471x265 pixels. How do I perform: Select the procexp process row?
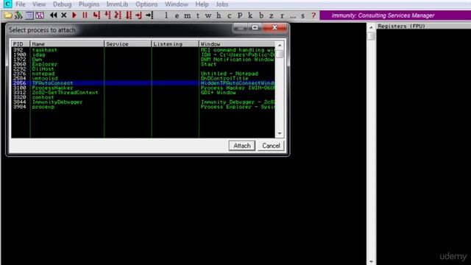pyautogui.click(x=143, y=107)
